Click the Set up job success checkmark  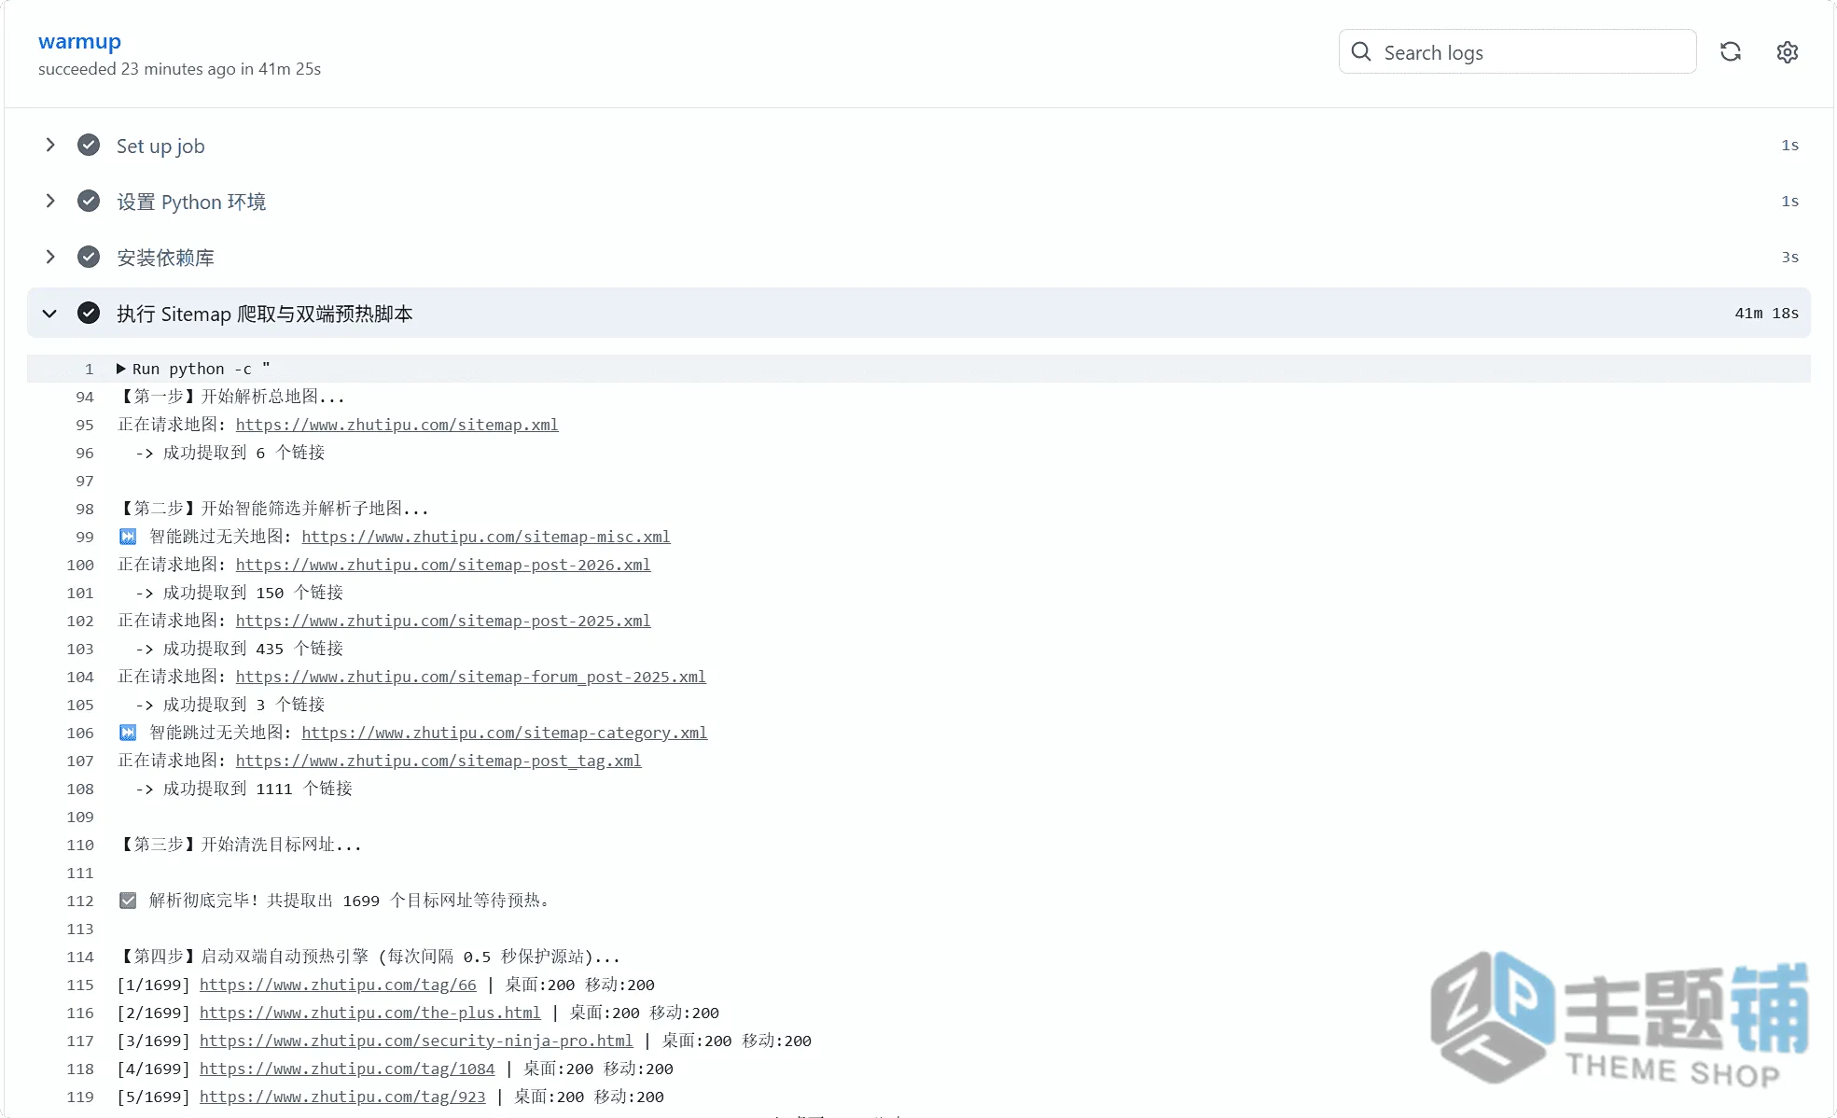(89, 146)
